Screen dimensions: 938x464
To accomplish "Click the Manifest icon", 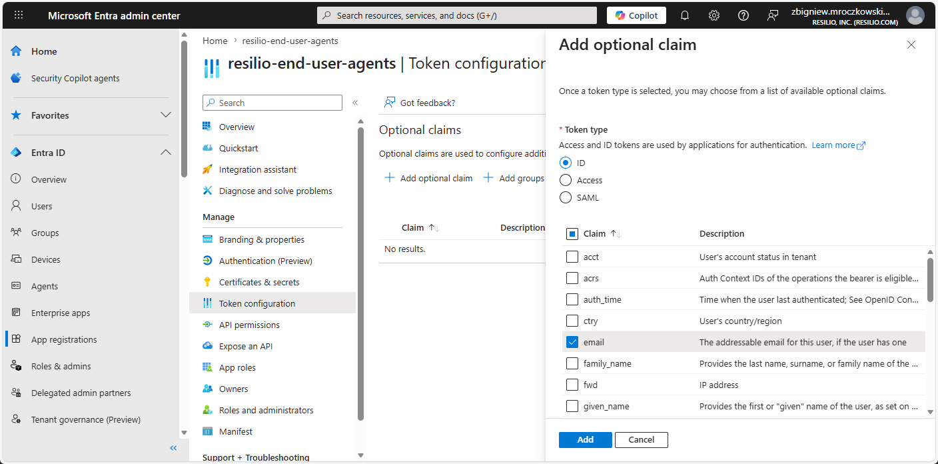I will (x=207, y=431).
